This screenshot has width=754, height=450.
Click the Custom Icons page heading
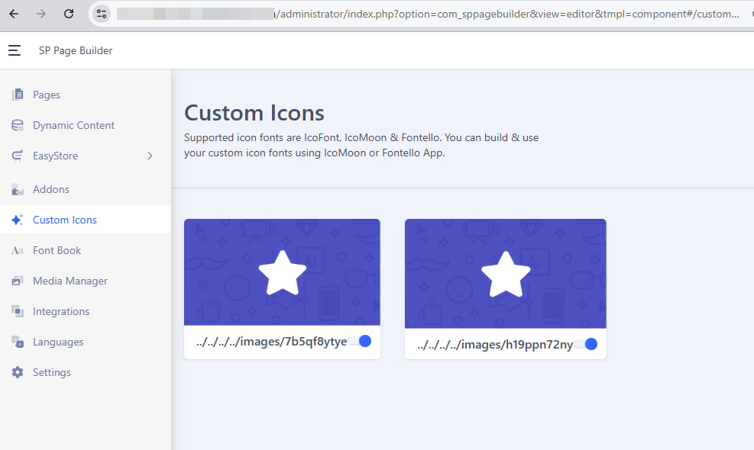[x=254, y=114]
